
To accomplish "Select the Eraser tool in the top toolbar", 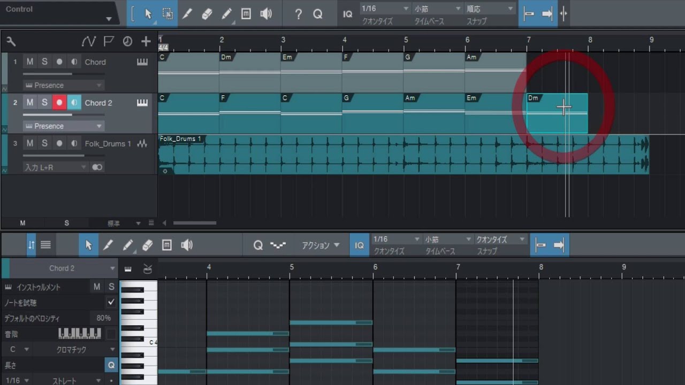I will point(207,14).
